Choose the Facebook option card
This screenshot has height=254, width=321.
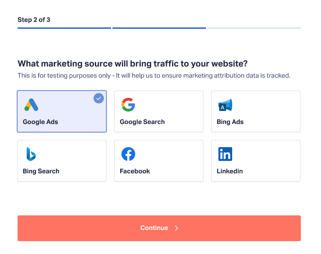tap(159, 160)
